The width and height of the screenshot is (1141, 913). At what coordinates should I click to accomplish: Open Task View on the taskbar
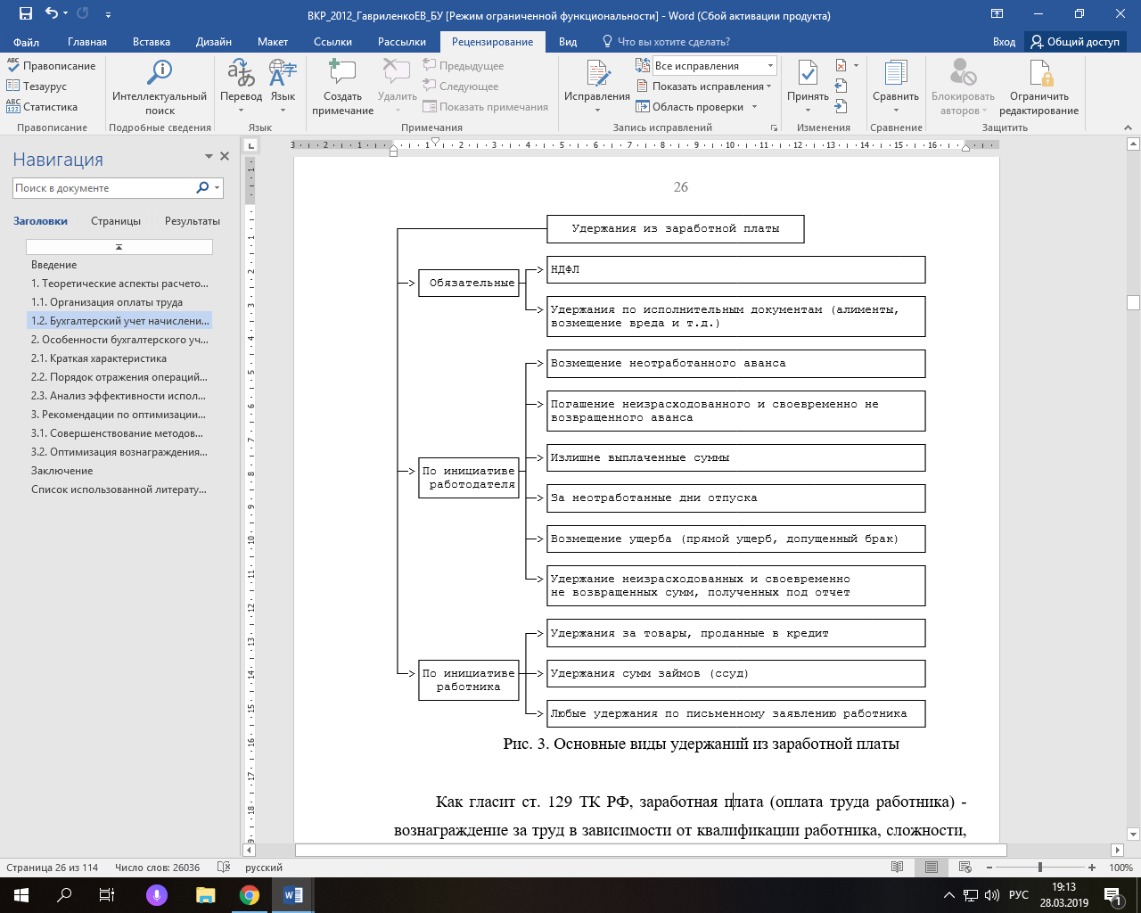click(106, 895)
